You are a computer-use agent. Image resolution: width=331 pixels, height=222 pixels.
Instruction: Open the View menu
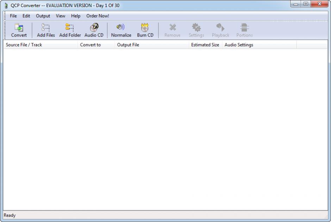click(x=60, y=16)
